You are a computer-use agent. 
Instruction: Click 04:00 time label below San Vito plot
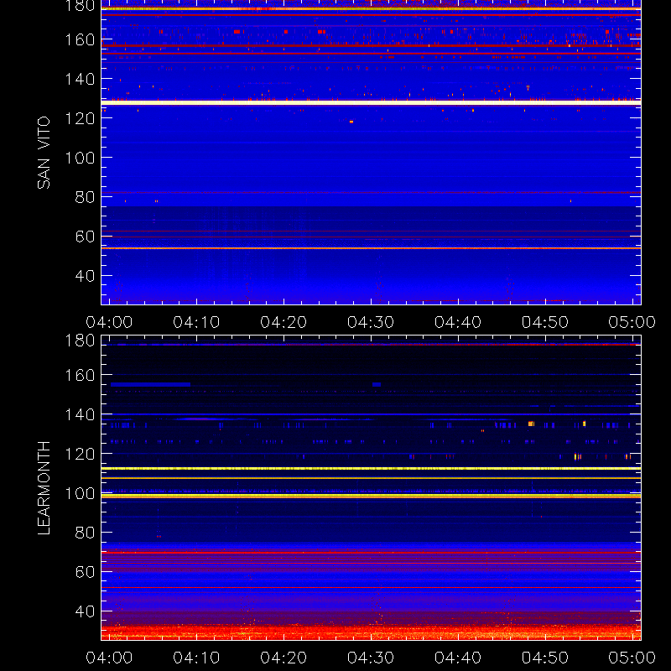tap(109, 322)
